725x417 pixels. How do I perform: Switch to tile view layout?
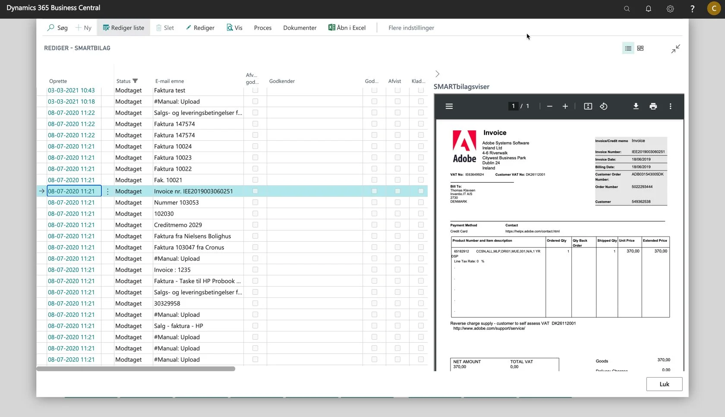click(x=640, y=48)
